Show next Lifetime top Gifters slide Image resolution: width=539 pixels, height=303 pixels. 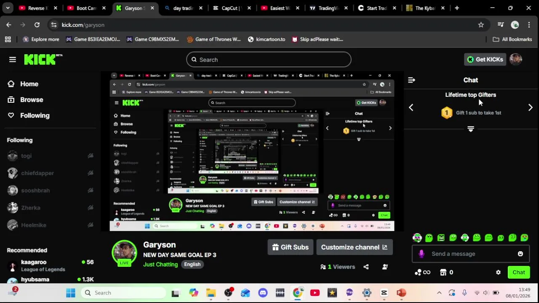[530, 108]
